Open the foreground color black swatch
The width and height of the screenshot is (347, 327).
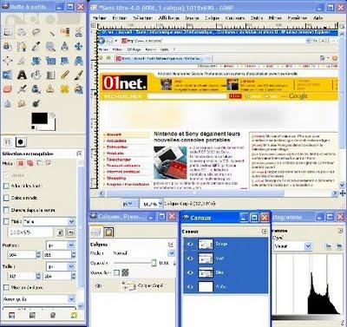pyautogui.click(x=39, y=118)
